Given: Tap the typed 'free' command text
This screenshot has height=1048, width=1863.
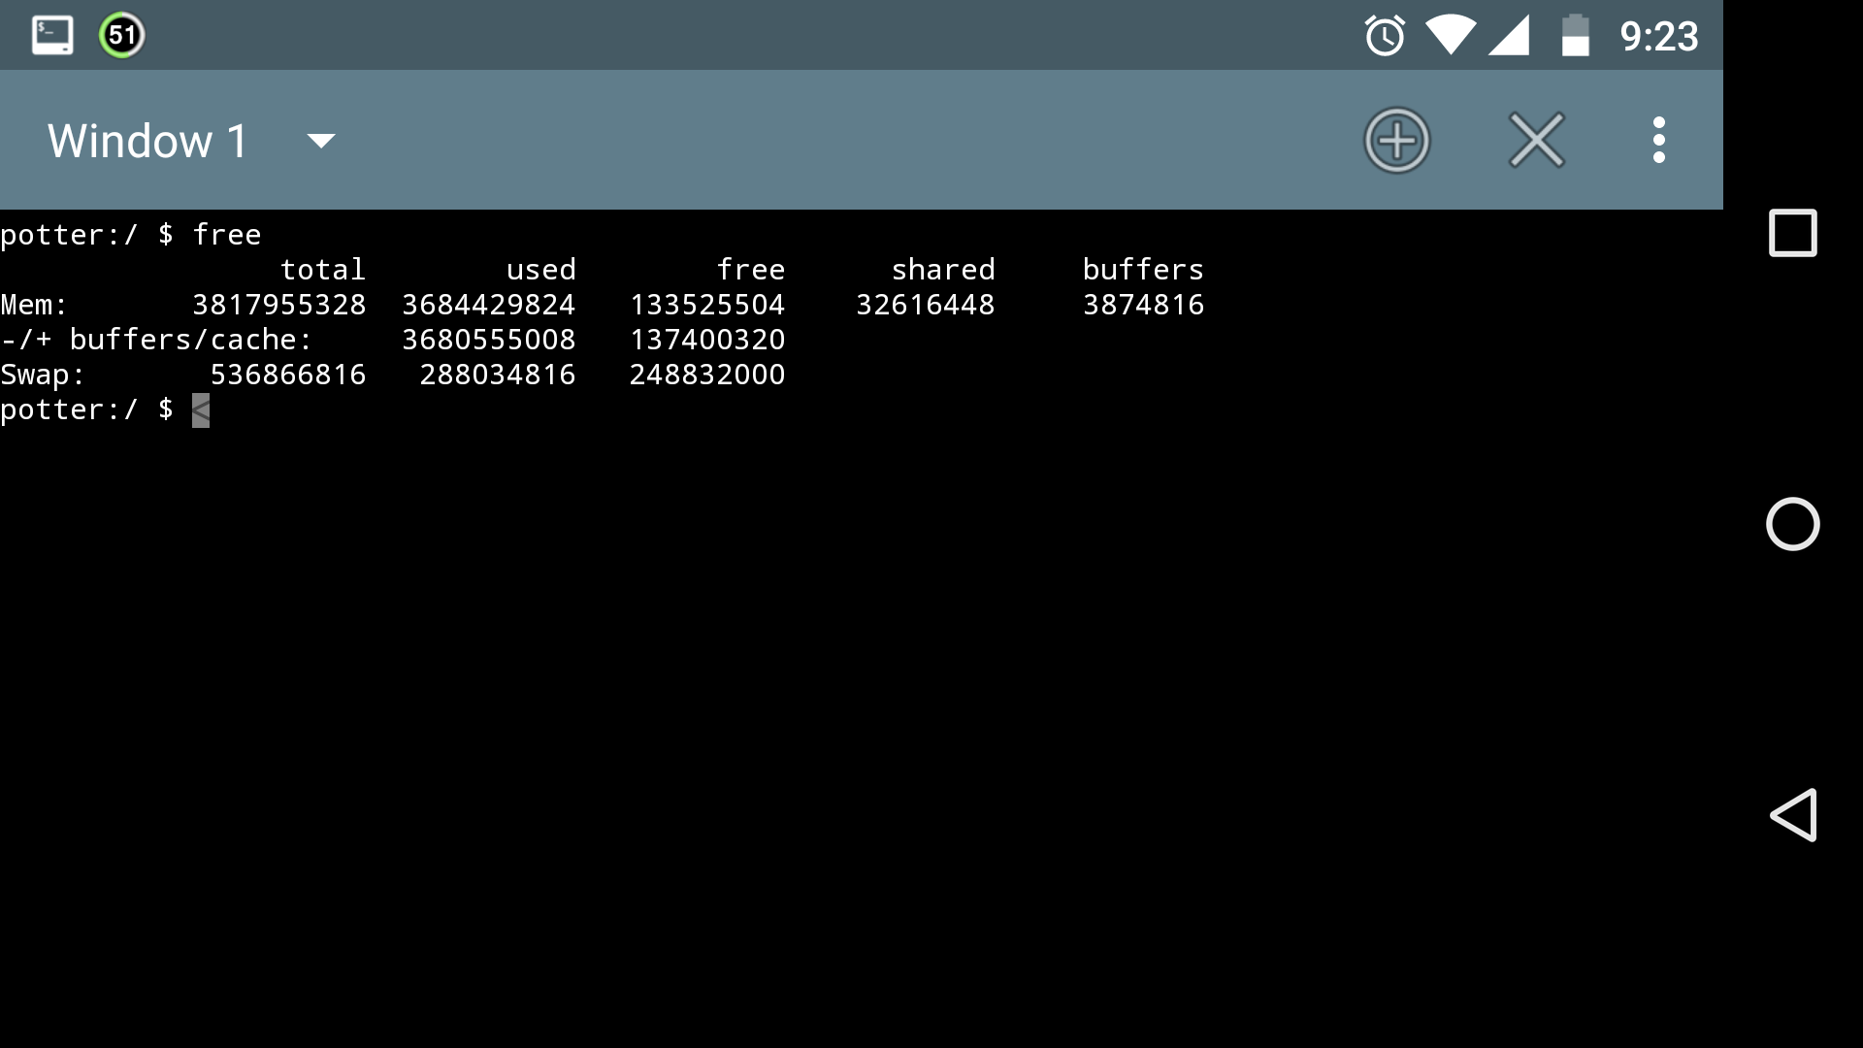Looking at the screenshot, I should click(x=227, y=235).
